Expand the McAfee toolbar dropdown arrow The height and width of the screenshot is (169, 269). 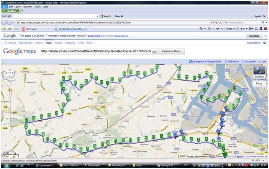pos(22,11)
